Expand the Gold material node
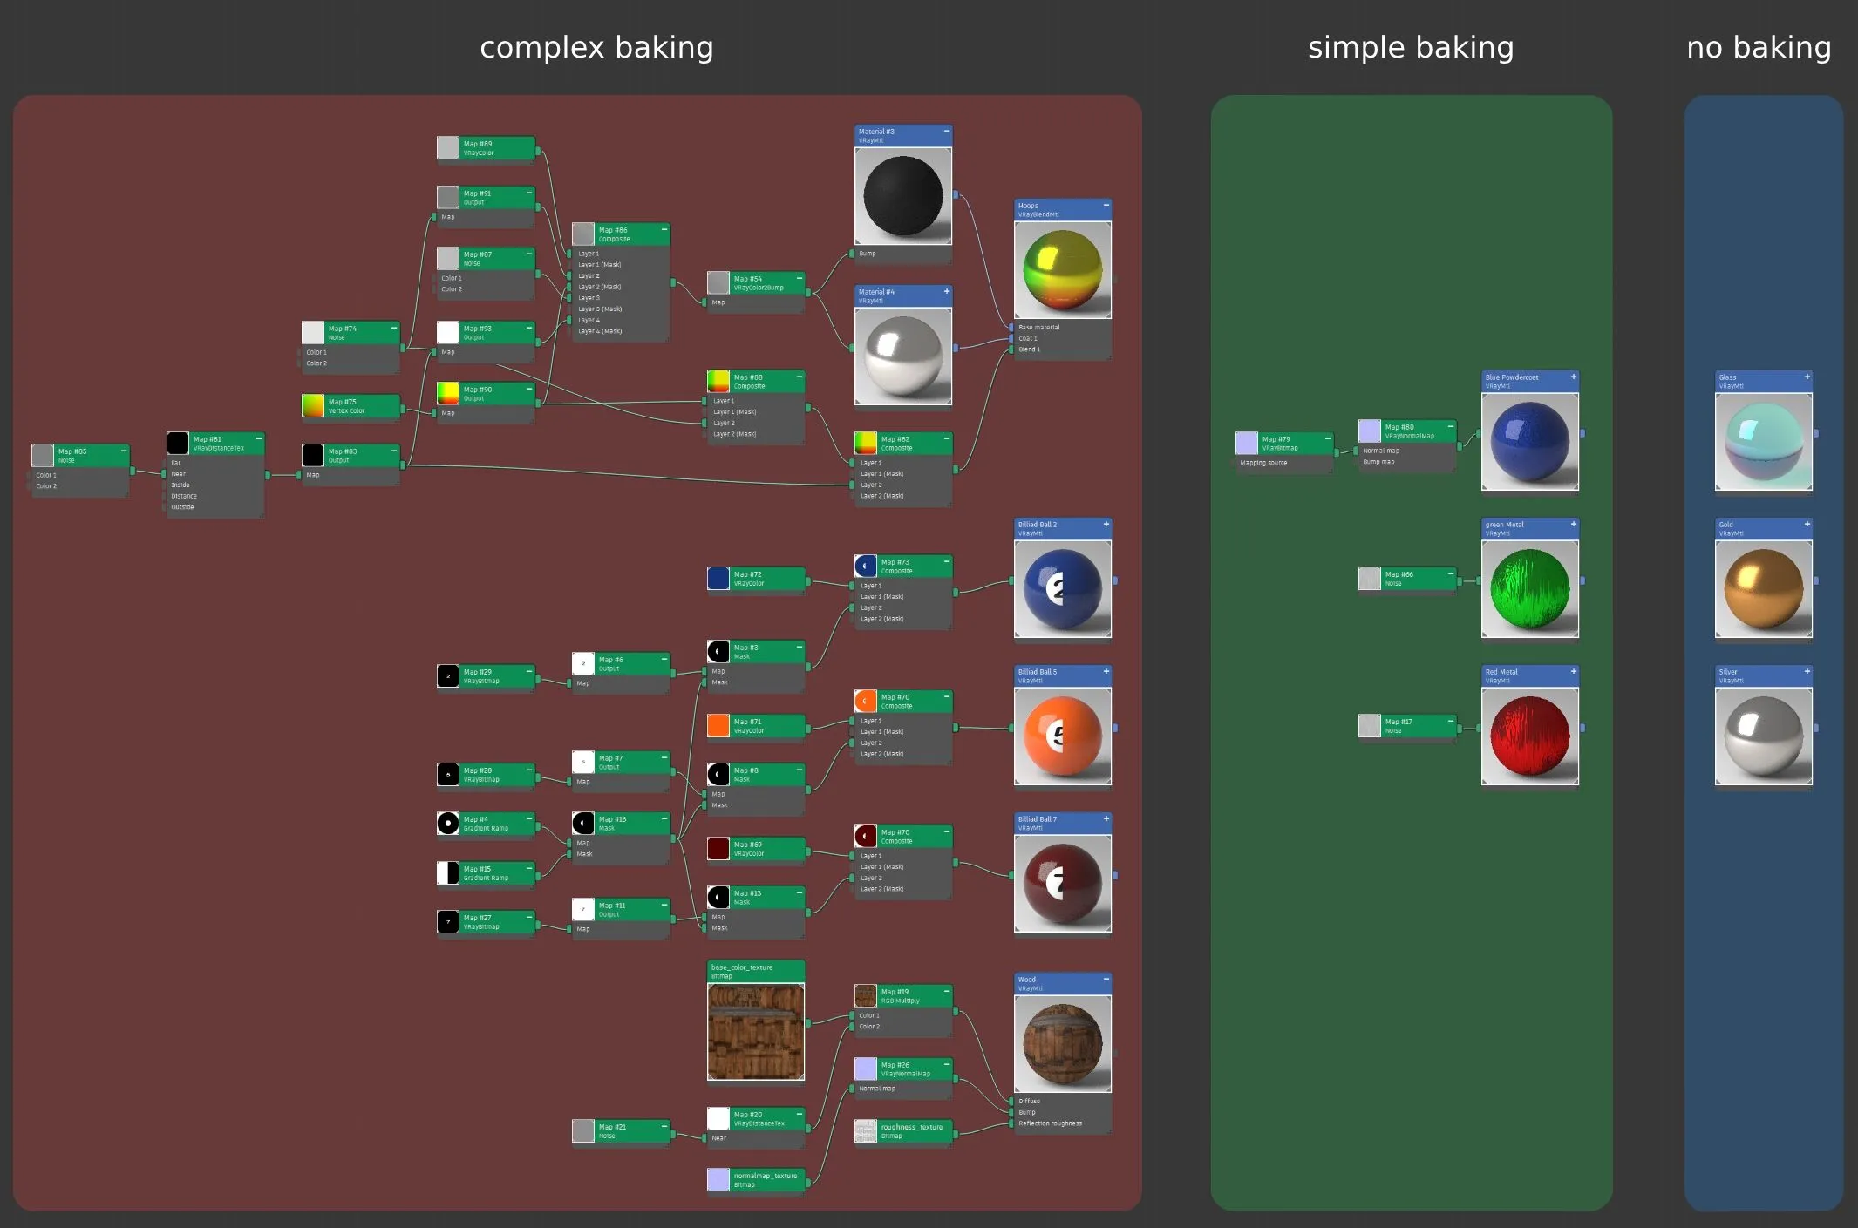1858x1228 pixels. point(1807,525)
